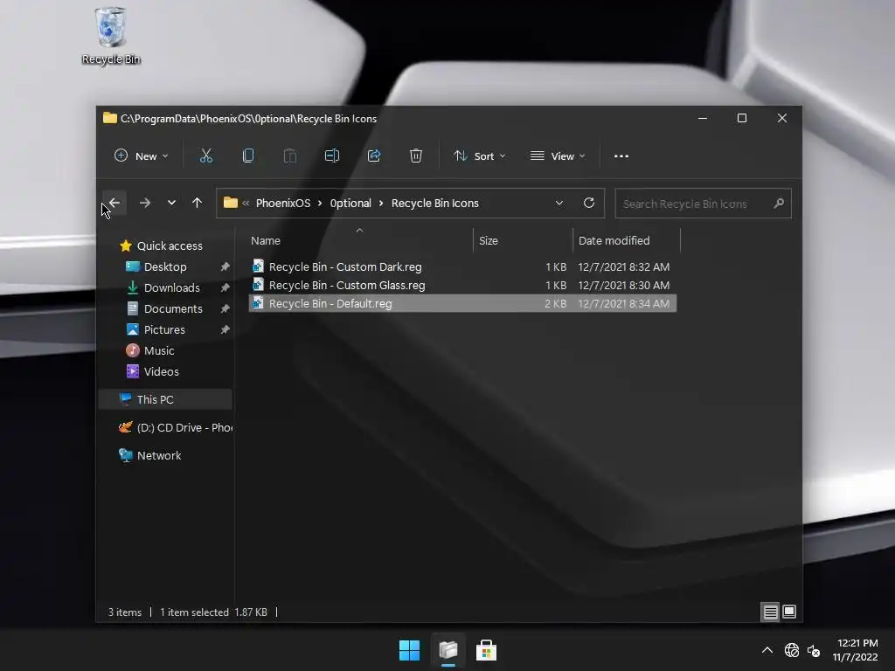
Task: Switch to large icons view layout
Action: (x=789, y=612)
